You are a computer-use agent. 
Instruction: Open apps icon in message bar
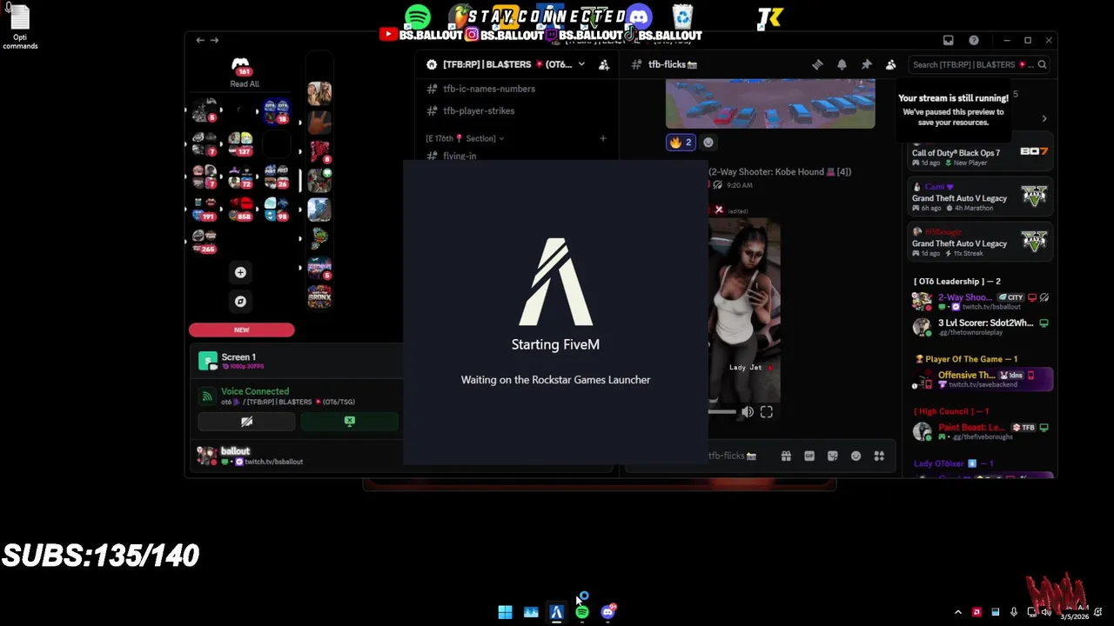pos(879,456)
